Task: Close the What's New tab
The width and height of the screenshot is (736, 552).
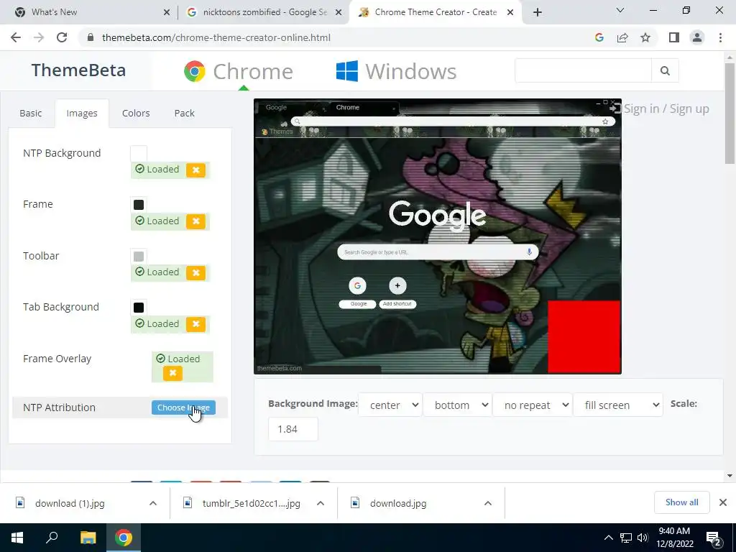Action: tap(167, 12)
